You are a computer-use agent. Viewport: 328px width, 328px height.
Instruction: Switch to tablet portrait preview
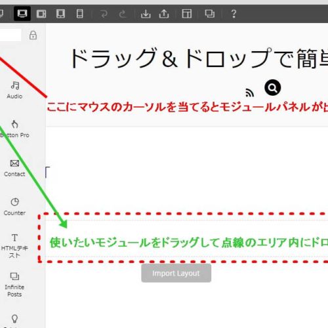click(60, 14)
